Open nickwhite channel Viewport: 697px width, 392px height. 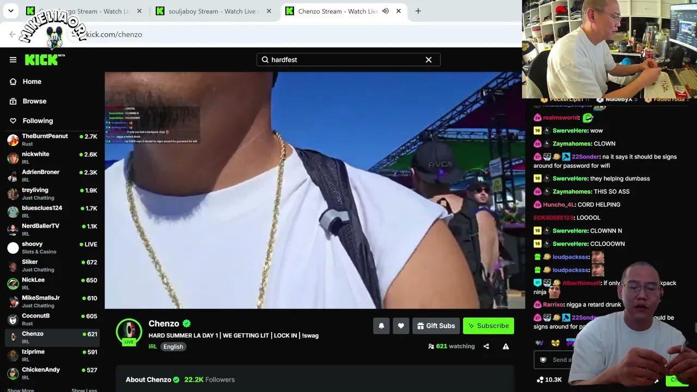pos(52,158)
